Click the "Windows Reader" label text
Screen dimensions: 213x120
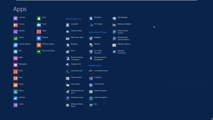(48, 44)
